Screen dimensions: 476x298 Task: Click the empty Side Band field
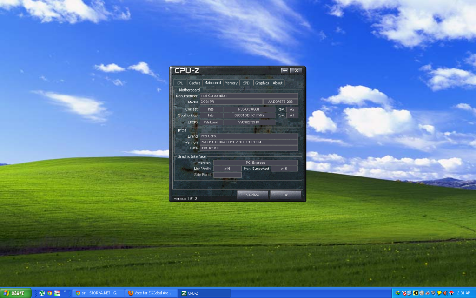227,175
